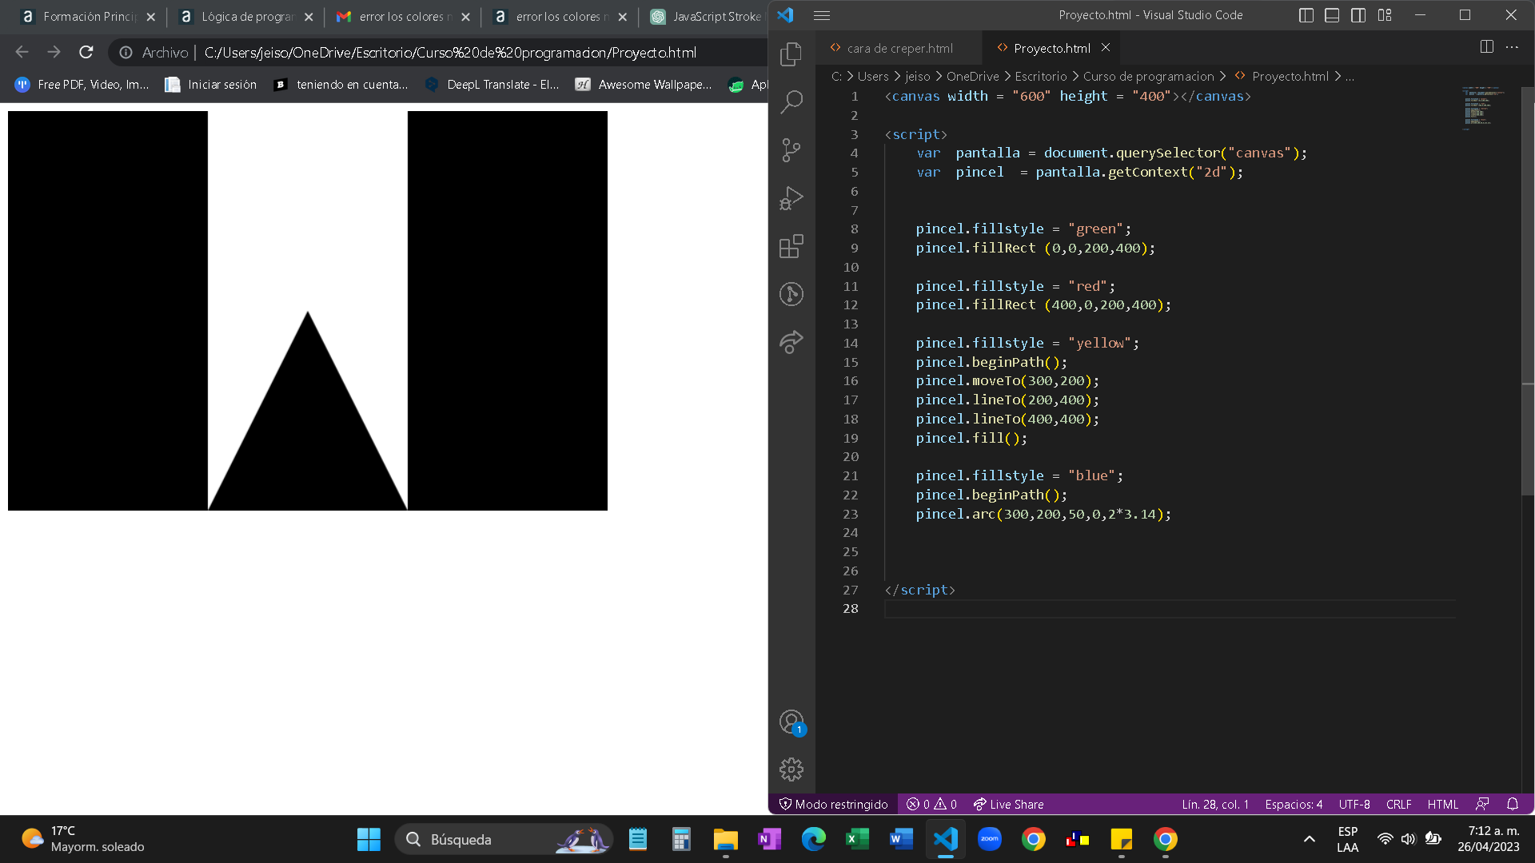1535x863 pixels.
Task: Toggle the primary side bar layout
Action: point(1306,15)
